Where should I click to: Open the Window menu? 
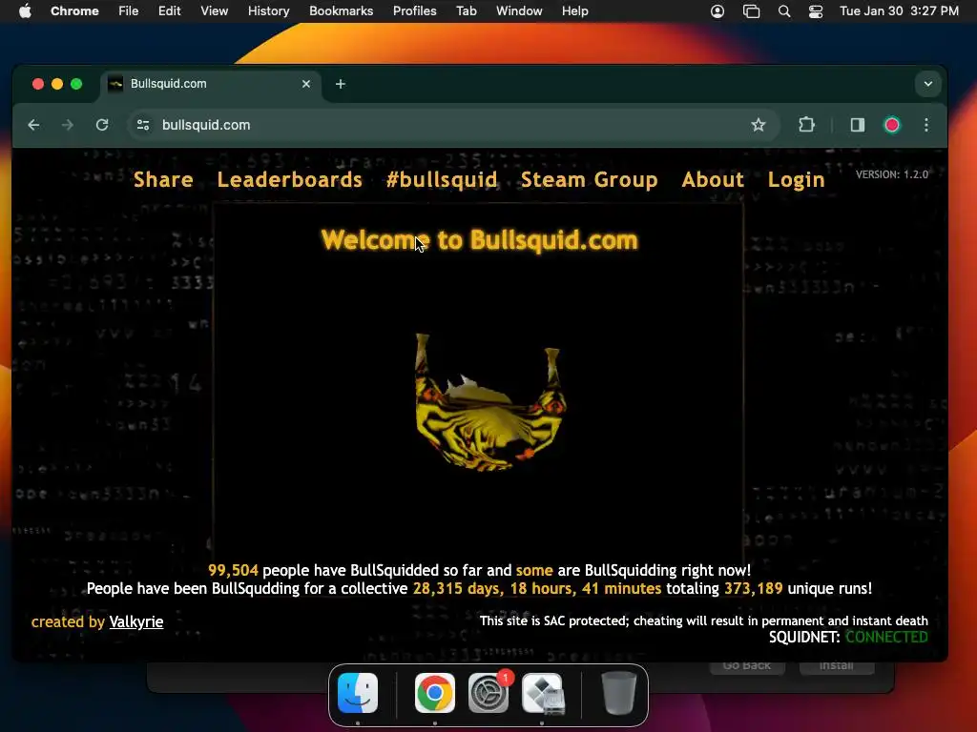pyautogui.click(x=519, y=11)
